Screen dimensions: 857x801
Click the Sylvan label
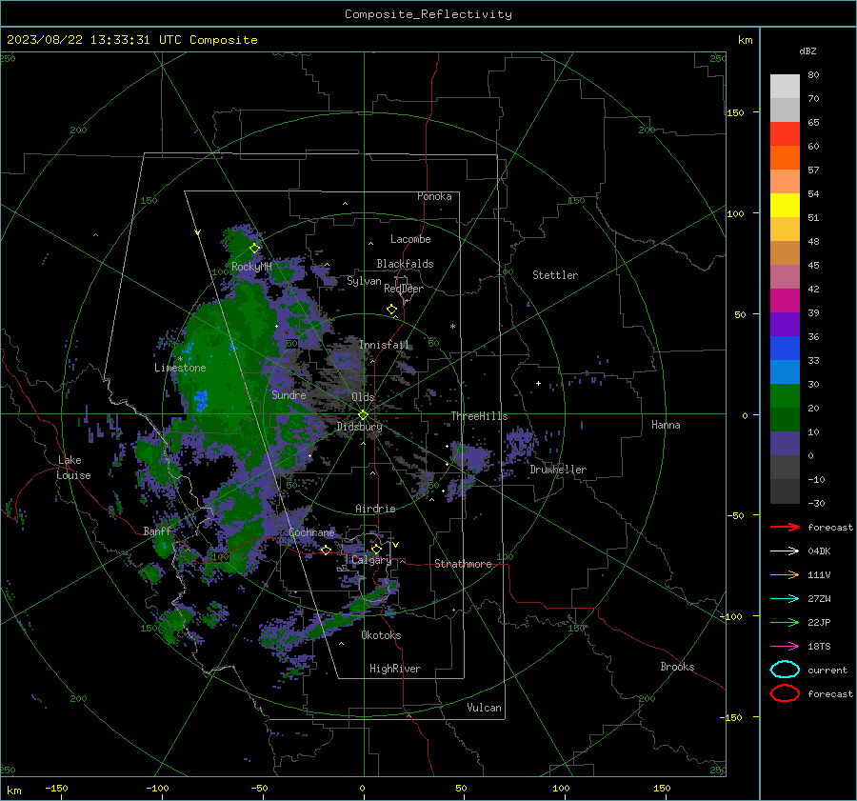pyautogui.click(x=364, y=281)
